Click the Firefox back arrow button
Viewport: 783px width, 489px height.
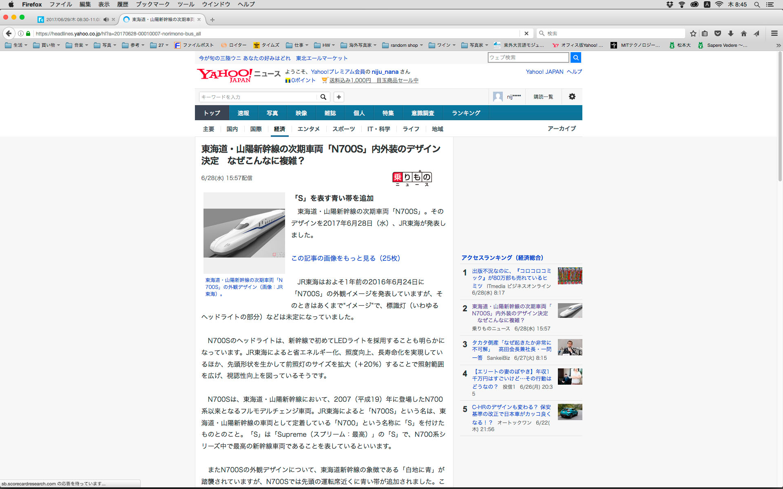(9, 33)
